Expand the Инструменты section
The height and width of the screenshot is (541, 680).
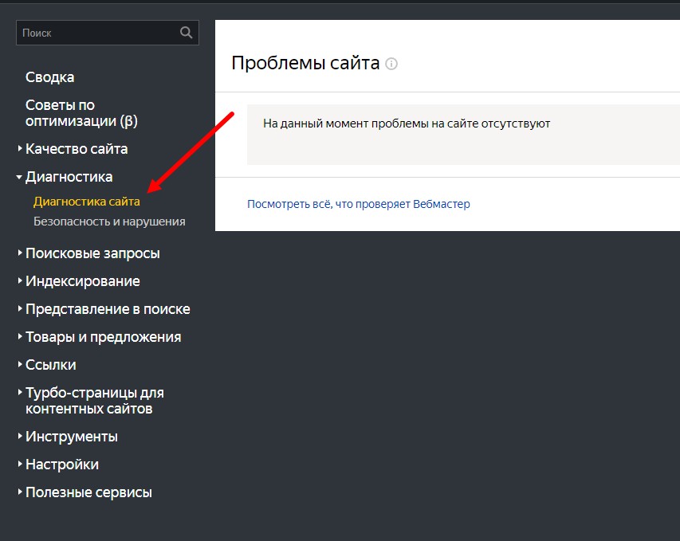71,437
